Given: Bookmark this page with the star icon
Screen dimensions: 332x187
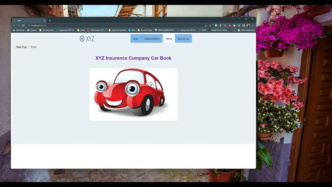Looking at the screenshot, I should (210, 25).
